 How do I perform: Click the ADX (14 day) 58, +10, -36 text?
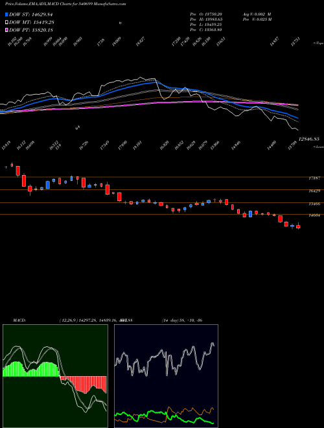pos(181,320)
